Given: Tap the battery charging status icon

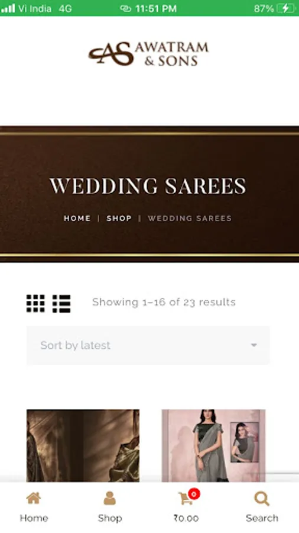Looking at the screenshot, I should click(x=286, y=8).
